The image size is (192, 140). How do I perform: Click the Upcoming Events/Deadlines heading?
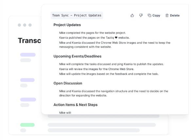tap(78, 56)
